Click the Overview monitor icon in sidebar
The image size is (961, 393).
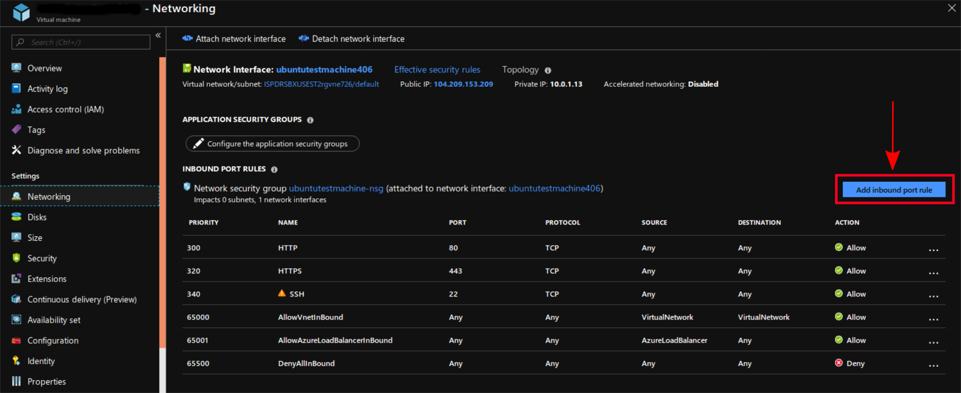tap(16, 68)
